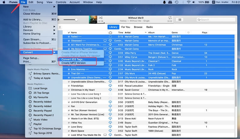This screenshot has height=139, width=240.
Task: Toggle checkbox for Love Story
Action: 69,127
